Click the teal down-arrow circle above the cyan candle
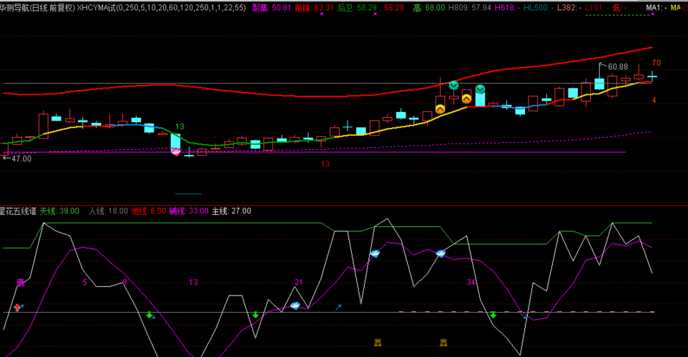Screen dimensions: 688x357 (480, 89)
